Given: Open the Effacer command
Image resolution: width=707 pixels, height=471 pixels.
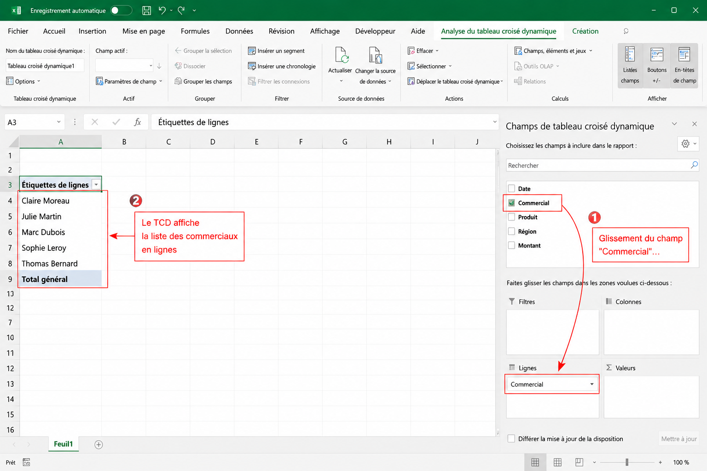Looking at the screenshot, I should [423, 51].
